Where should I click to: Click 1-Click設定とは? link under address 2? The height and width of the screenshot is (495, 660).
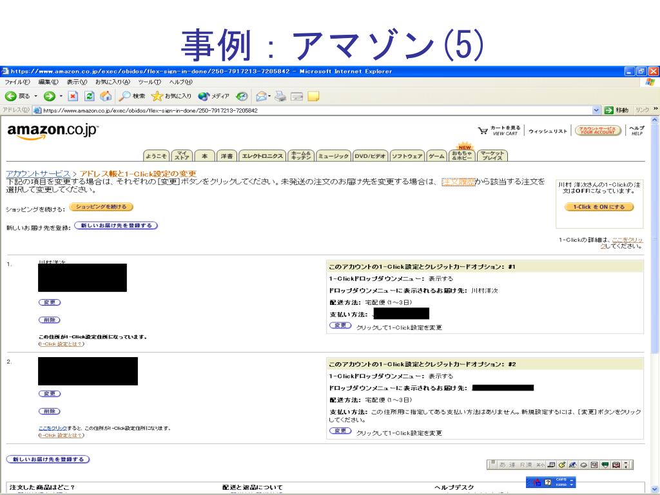(x=61, y=435)
